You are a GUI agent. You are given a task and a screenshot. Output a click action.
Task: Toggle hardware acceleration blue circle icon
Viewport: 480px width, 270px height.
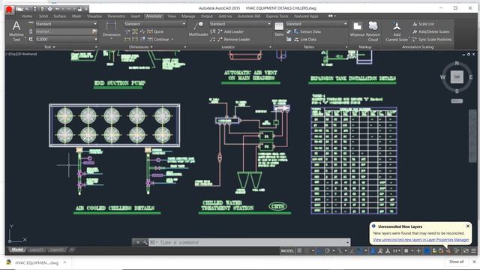click(427, 251)
